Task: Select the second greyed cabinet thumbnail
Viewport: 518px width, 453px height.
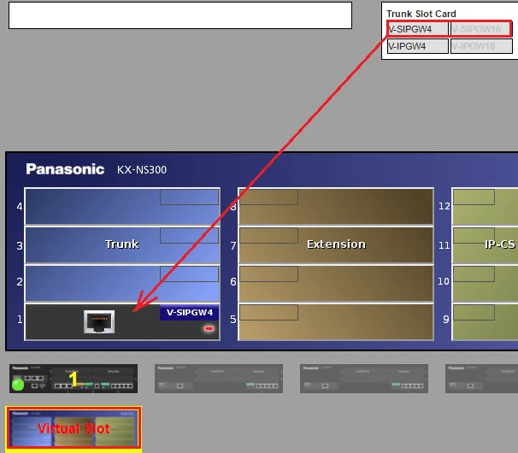Action: click(x=218, y=379)
